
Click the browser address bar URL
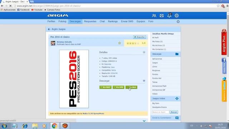(x=49, y=6)
